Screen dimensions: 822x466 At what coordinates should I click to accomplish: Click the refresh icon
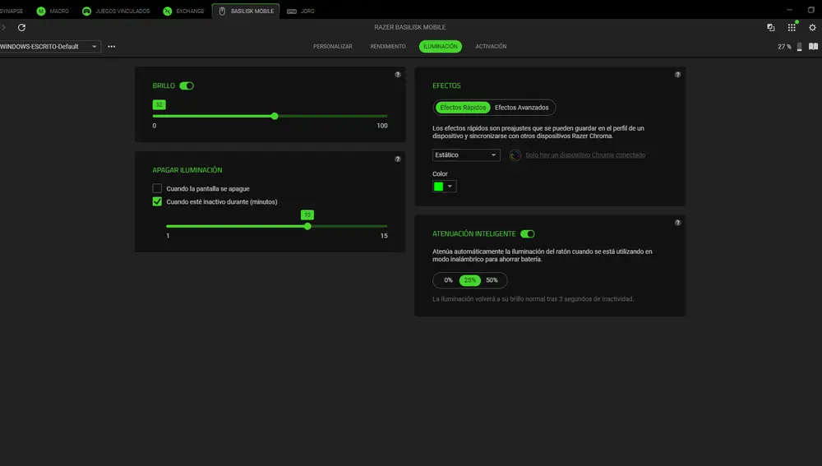tap(21, 27)
